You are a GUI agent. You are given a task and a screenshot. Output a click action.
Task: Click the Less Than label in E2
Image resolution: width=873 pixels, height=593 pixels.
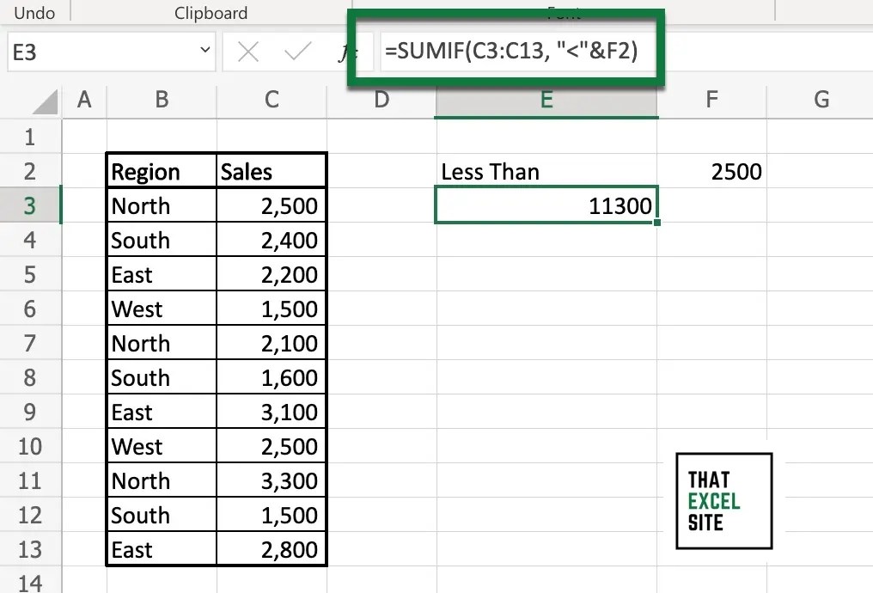(x=490, y=171)
